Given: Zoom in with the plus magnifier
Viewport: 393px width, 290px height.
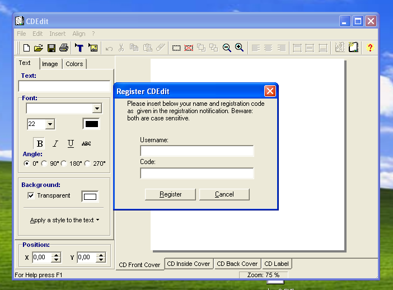Looking at the screenshot, I should (x=239, y=48).
